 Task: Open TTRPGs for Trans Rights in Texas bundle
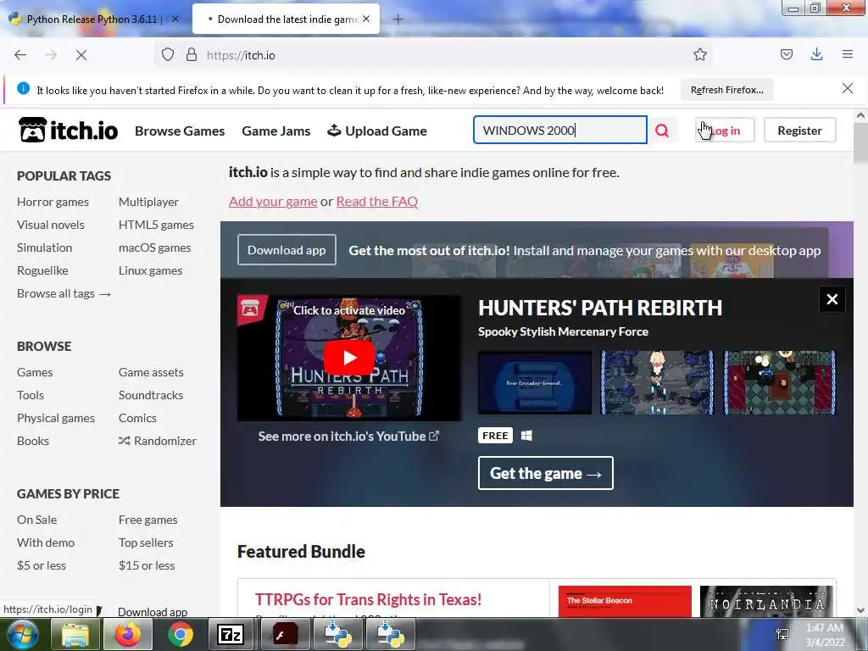(368, 599)
